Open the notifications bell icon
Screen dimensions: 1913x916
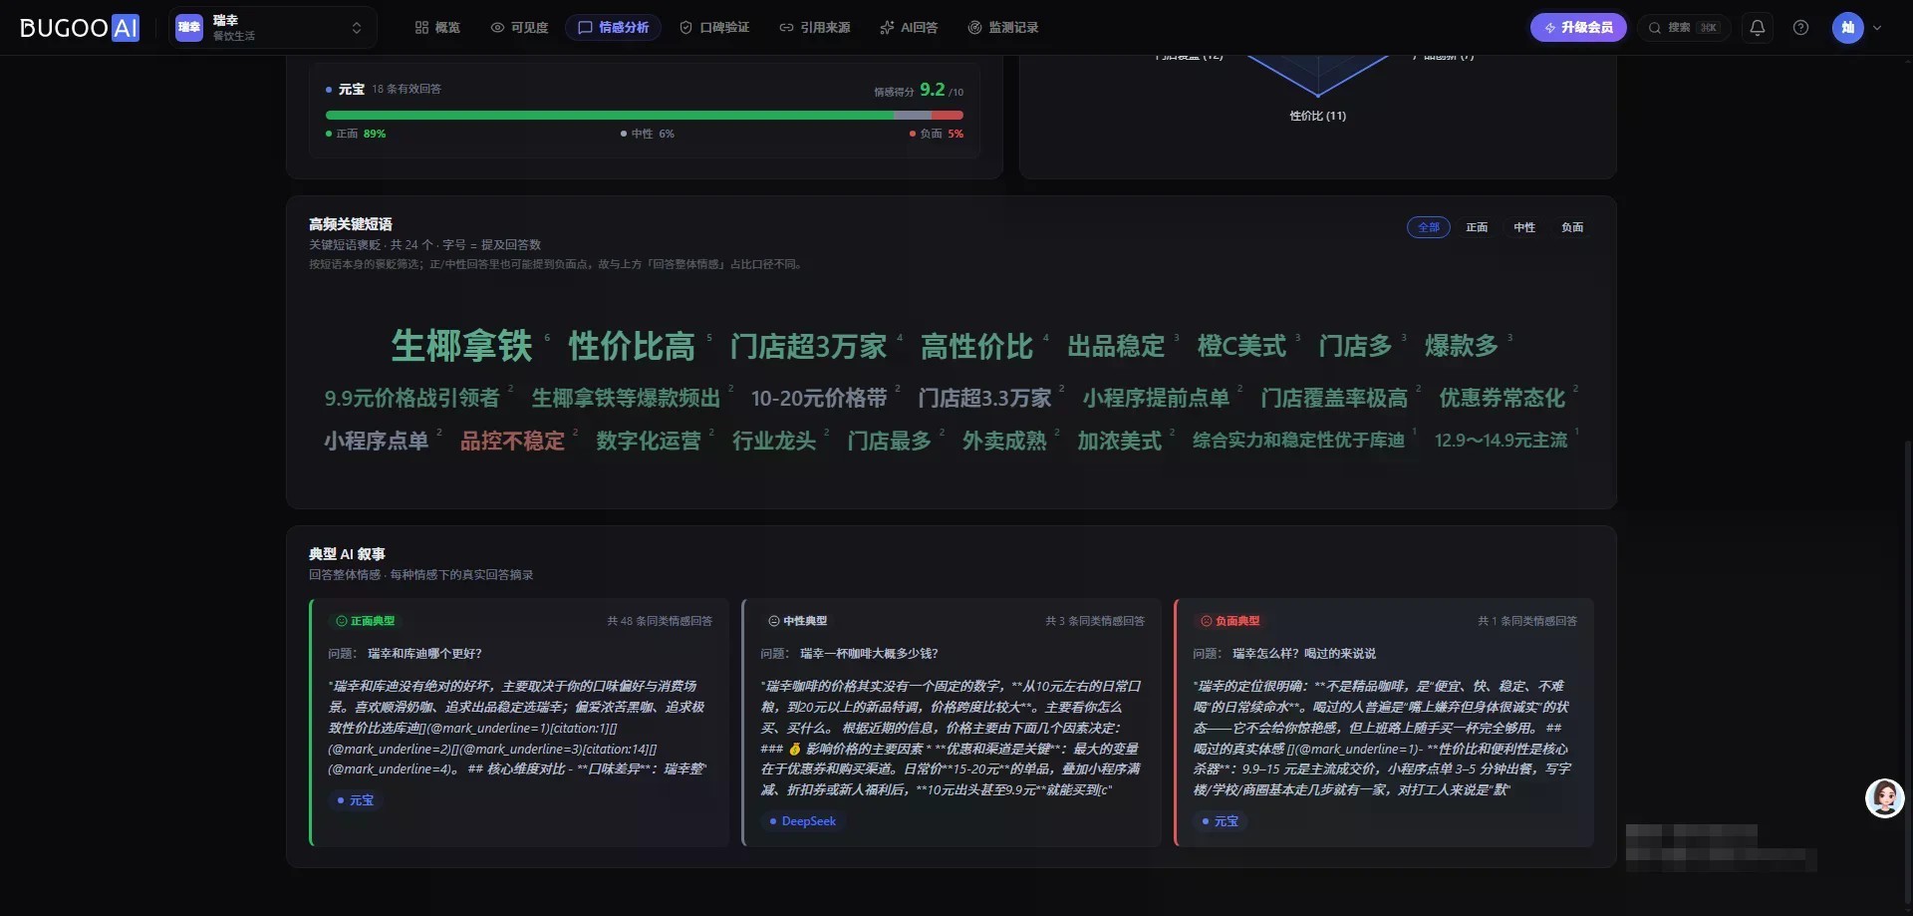[x=1758, y=28]
